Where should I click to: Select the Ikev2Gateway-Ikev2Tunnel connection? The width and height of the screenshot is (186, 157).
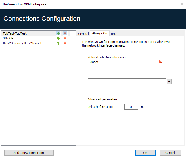22,43
